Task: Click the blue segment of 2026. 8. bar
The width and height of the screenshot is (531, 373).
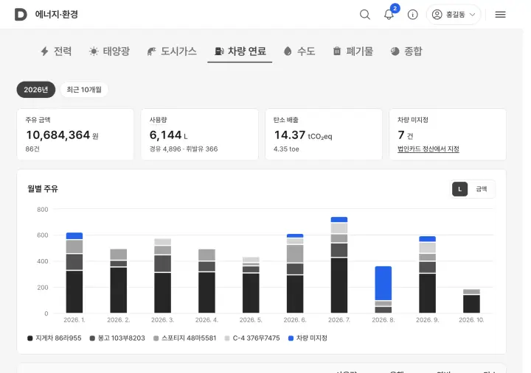Action: (x=383, y=283)
